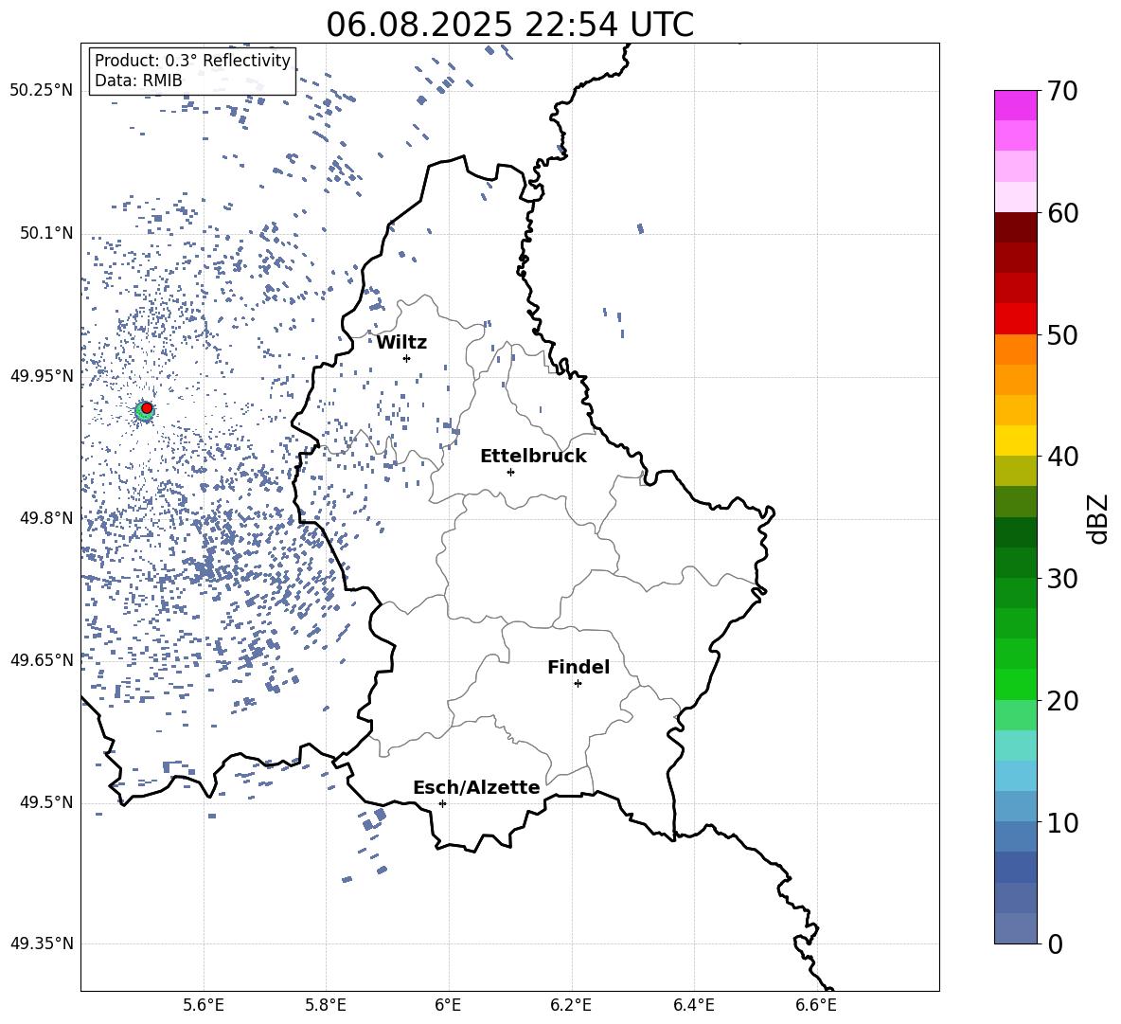Pick the dark maroon swatch below 60
The height and width of the screenshot is (1024, 1121).
(x=1016, y=227)
